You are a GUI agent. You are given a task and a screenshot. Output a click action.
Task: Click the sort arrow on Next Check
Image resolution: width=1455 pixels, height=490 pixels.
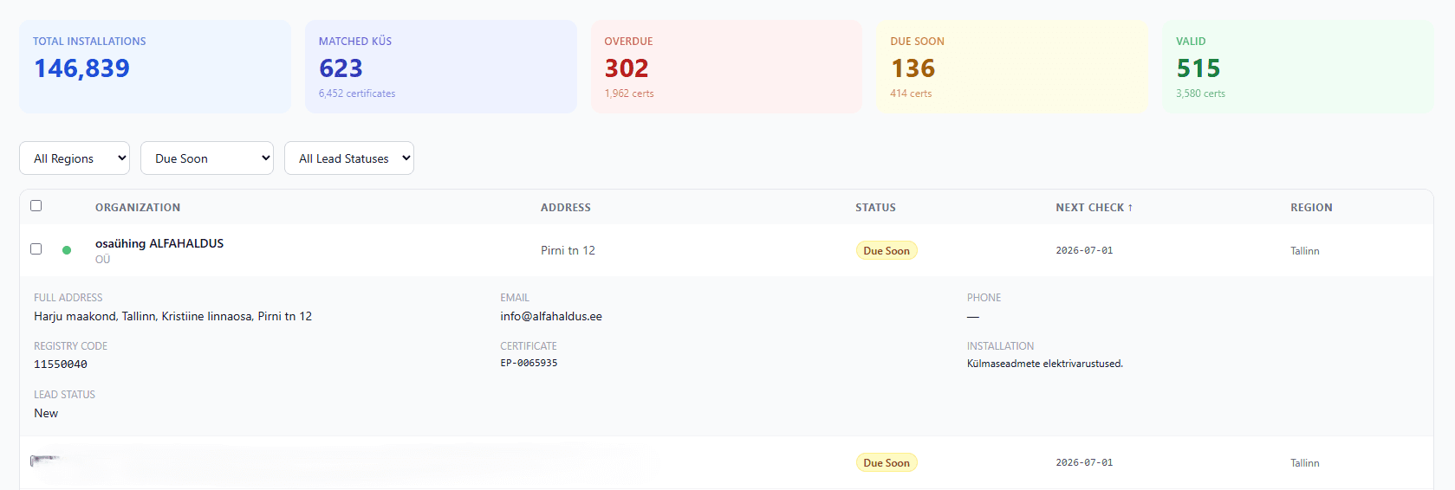tap(1130, 208)
